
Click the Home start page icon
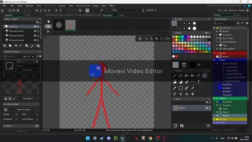coord(2,11)
